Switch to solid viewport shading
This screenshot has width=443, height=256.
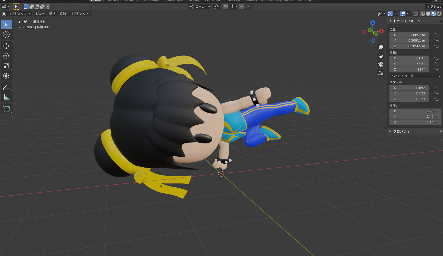point(428,14)
